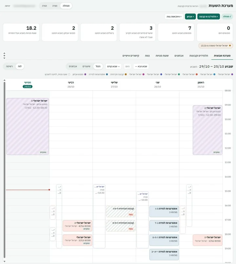Open the אבחונים tab
Image resolution: width=236 pixels, height=264 pixels.
tap(179, 56)
